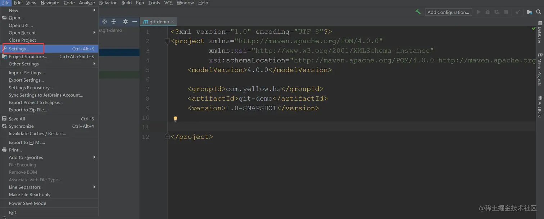
Task: Choose Export Project to Eclipse...
Action: tap(49, 102)
